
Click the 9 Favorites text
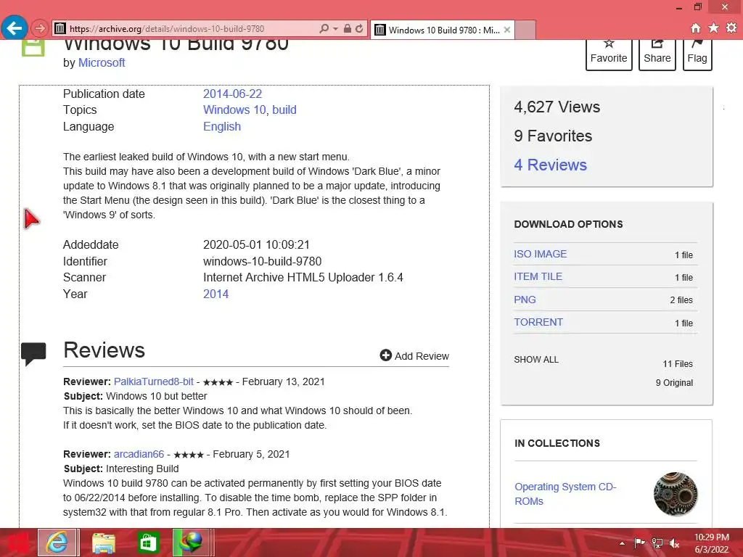553,136
